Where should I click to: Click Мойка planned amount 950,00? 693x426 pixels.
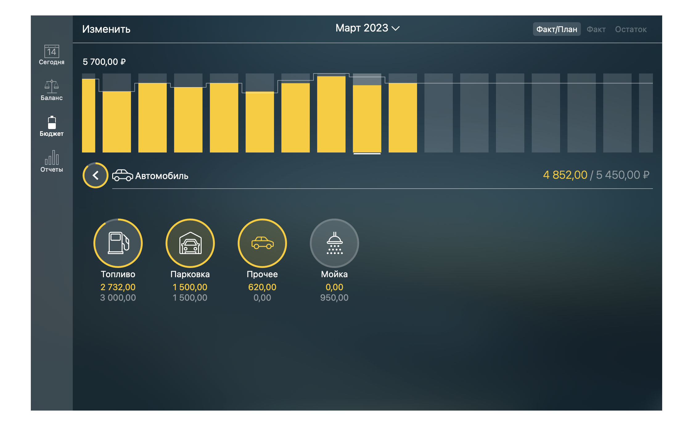click(334, 298)
